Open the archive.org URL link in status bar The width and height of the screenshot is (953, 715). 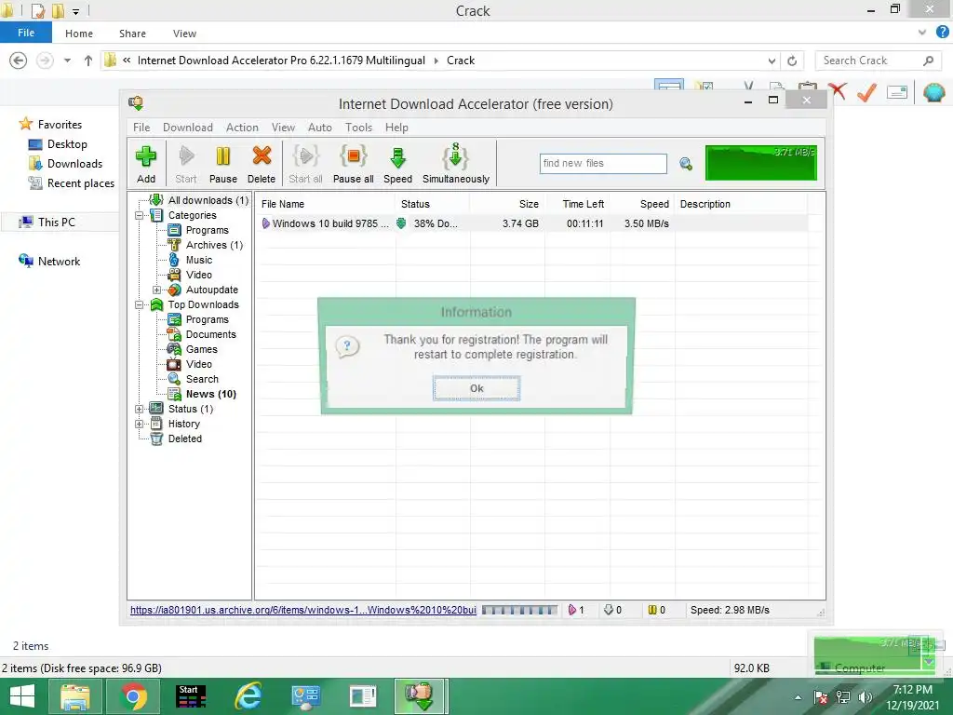point(302,610)
